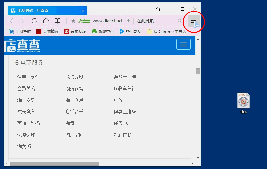Reload the current page
The height and width of the screenshot is (169, 267).
pyautogui.click(x=34, y=21)
